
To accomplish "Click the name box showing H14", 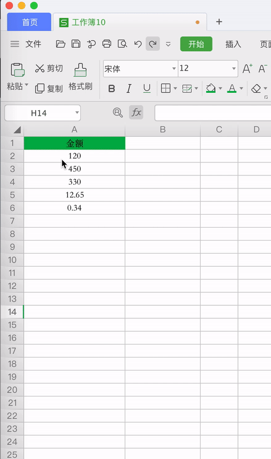I will point(42,113).
